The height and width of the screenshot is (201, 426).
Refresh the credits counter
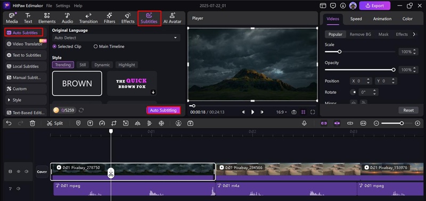(81, 110)
